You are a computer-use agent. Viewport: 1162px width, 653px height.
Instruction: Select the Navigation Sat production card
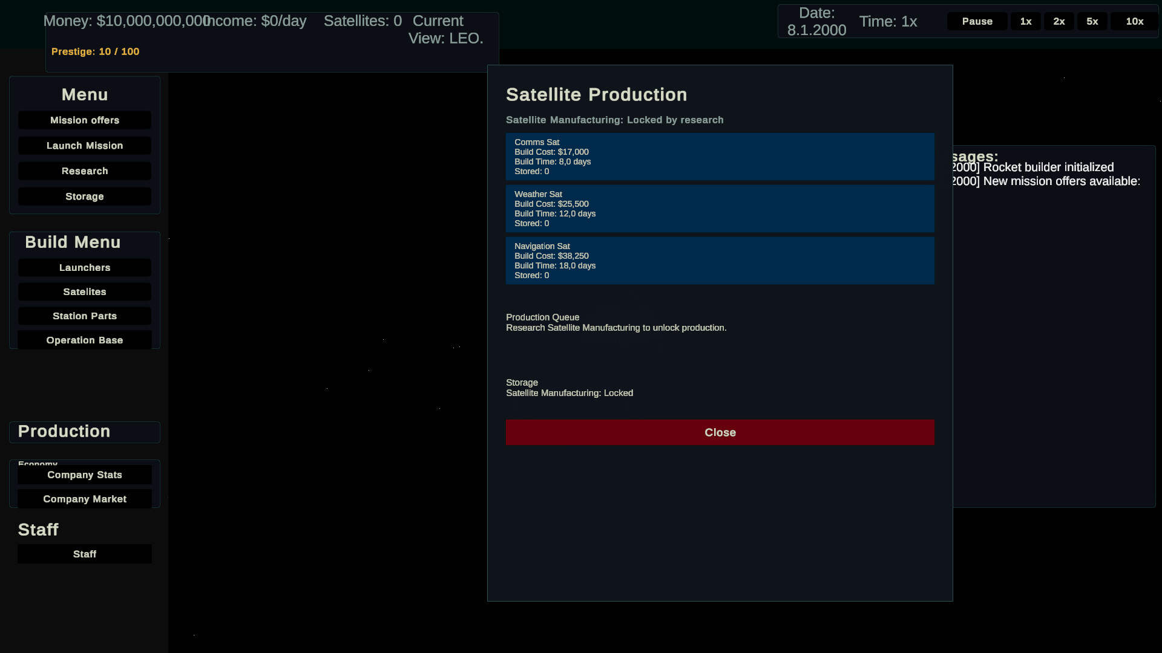click(720, 261)
